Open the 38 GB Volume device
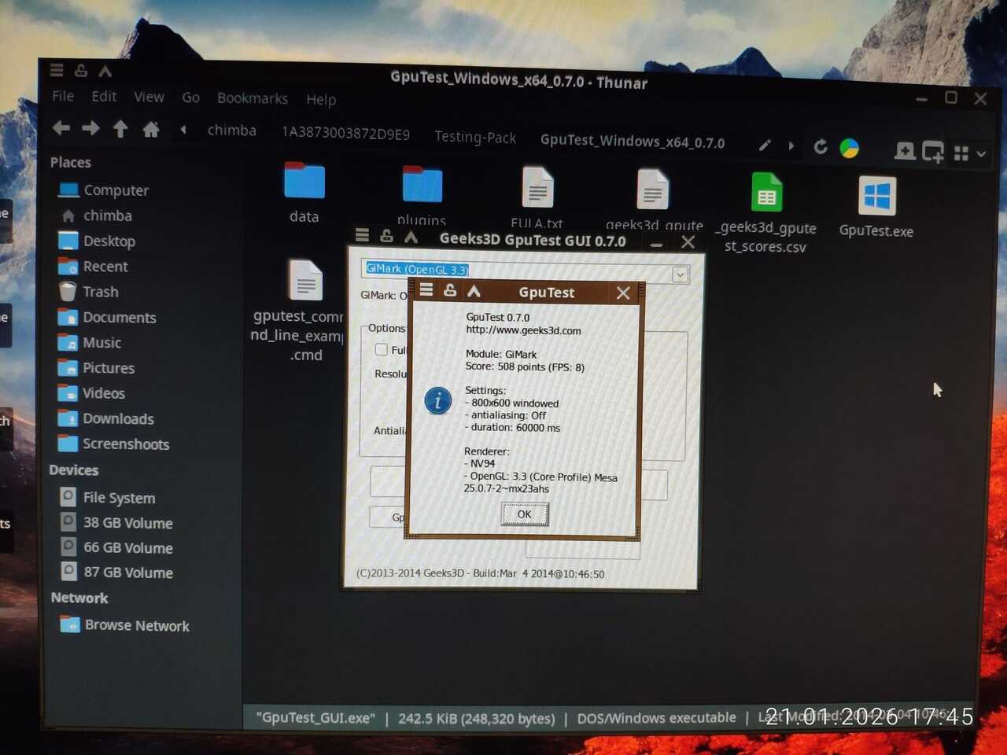 (x=116, y=523)
